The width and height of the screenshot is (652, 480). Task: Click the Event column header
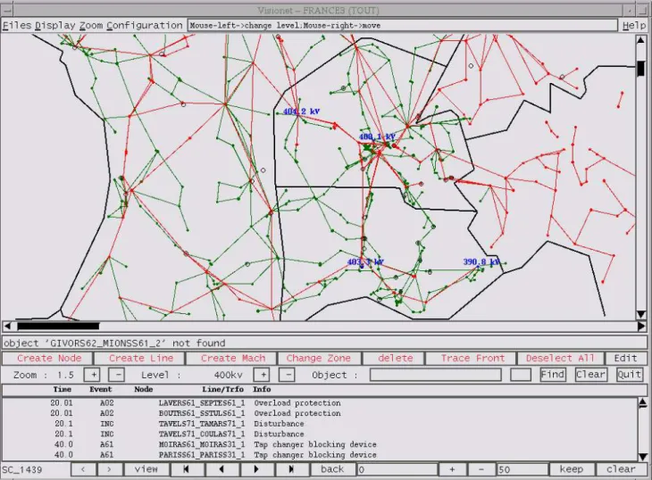[101, 390]
